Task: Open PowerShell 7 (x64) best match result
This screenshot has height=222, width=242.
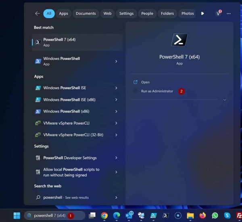Action: (x=77, y=42)
